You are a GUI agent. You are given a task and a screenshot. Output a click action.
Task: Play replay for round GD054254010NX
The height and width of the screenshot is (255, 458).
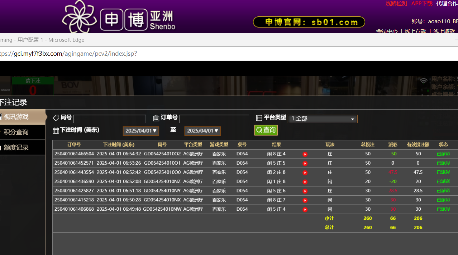[x=305, y=200]
